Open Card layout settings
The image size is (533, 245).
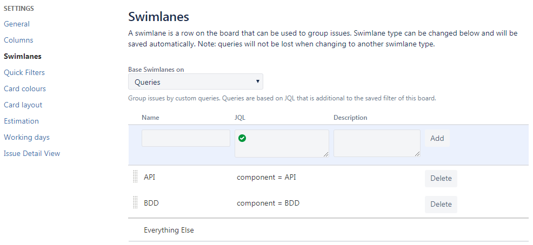click(23, 105)
